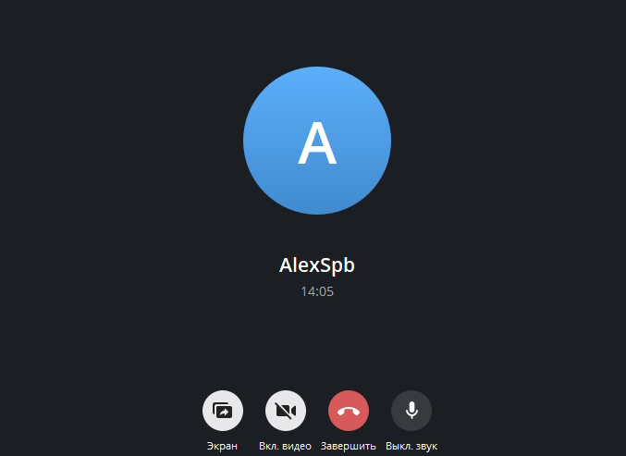Click the 14:05 call duration timer

point(317,291)
